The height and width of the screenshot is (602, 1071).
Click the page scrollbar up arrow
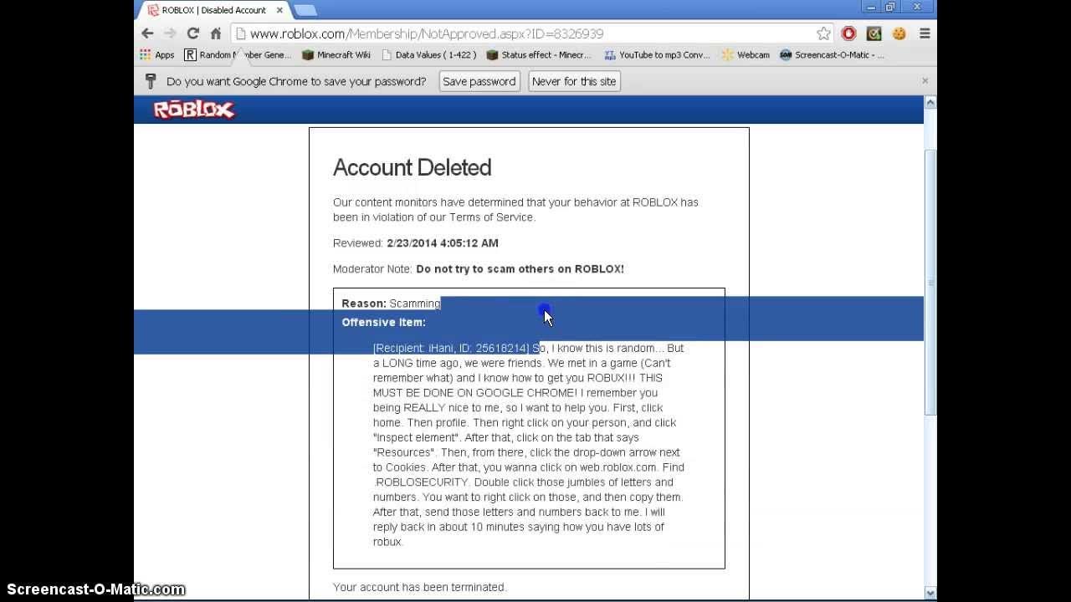coord(930,103)
